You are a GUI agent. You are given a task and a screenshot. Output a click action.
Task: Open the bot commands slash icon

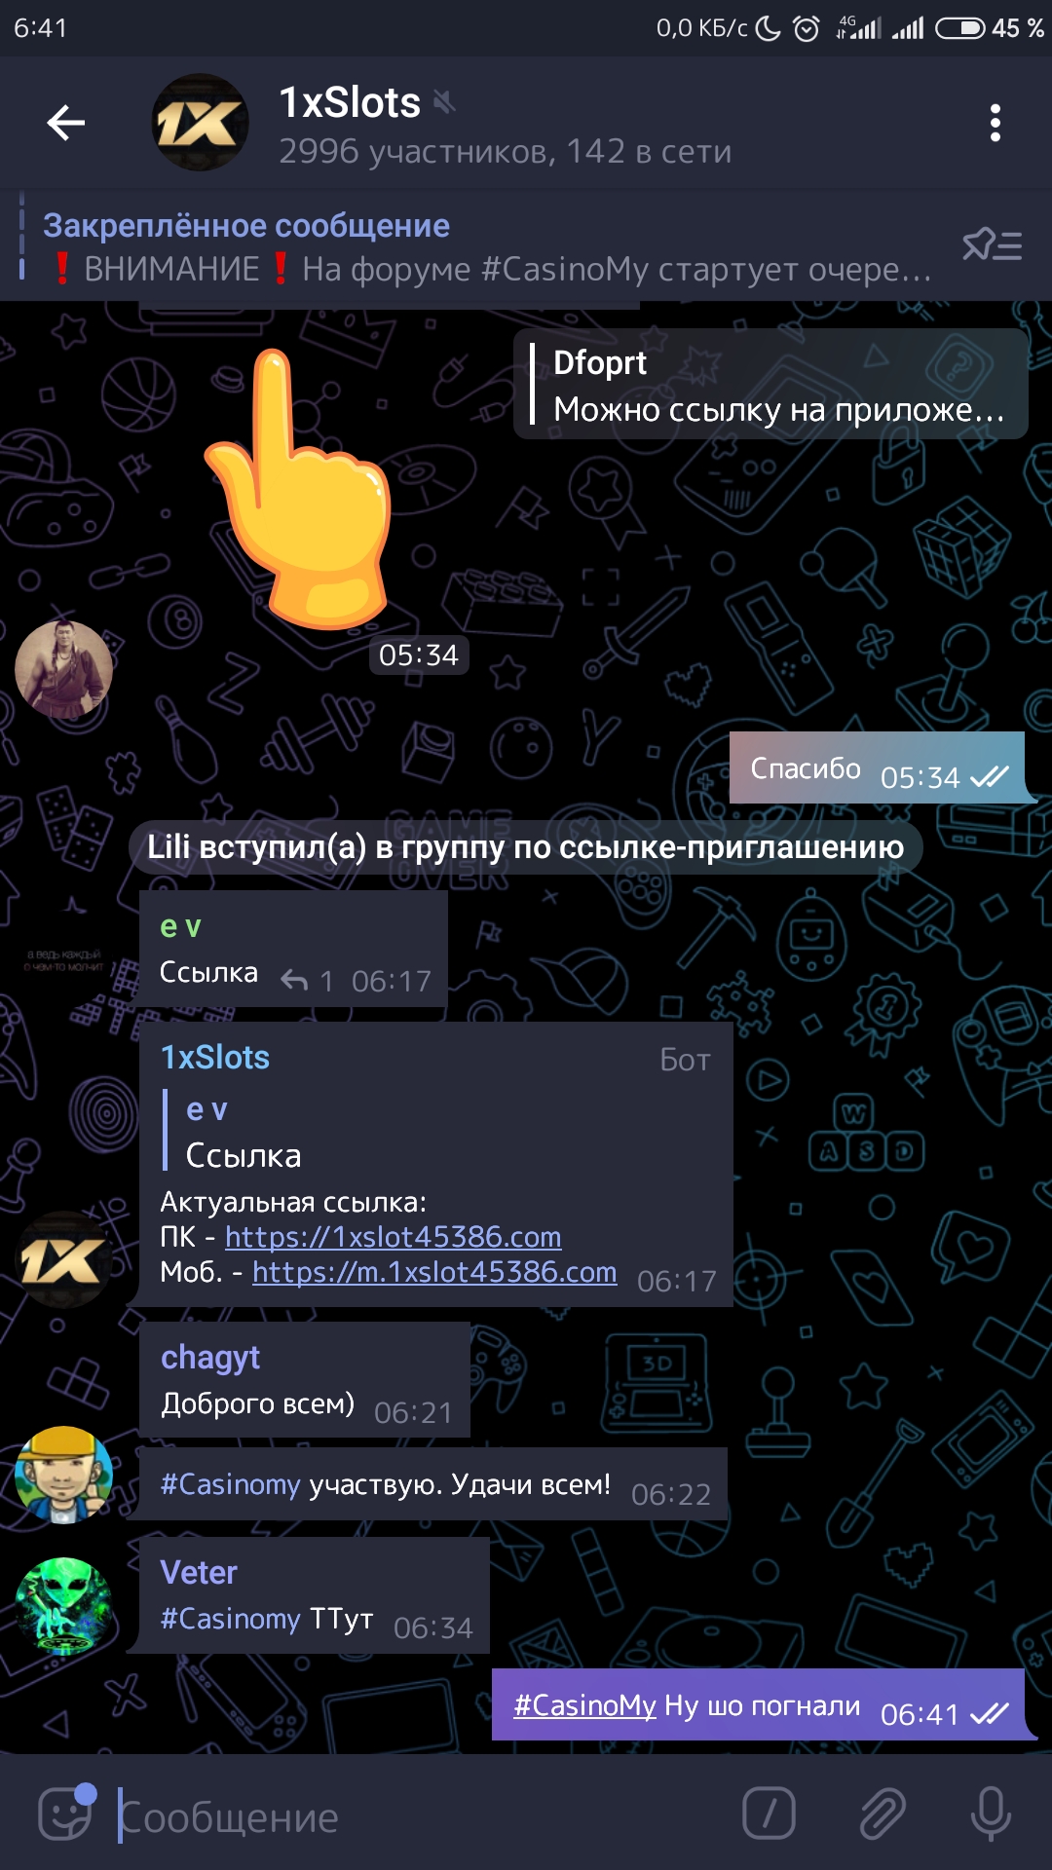[x=769, y=1814]
